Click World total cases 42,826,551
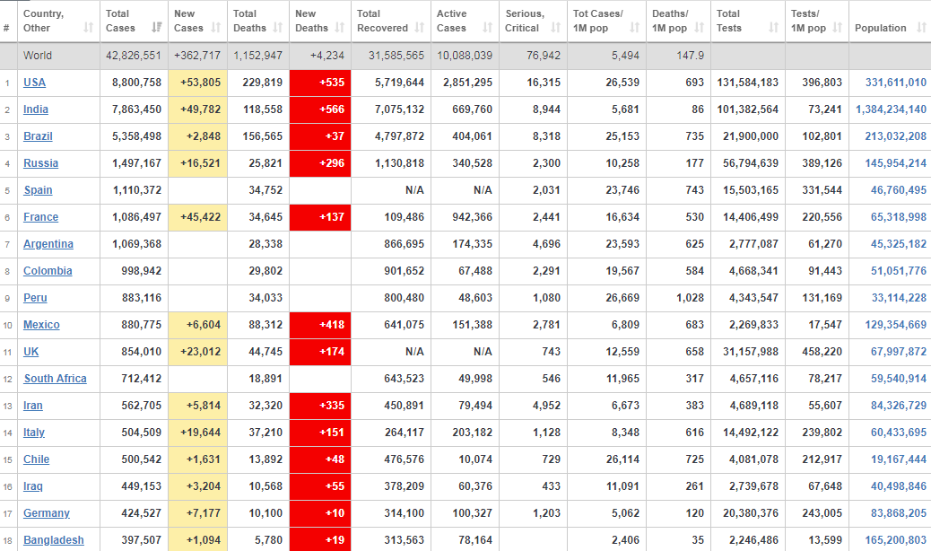 pos(134,56)
